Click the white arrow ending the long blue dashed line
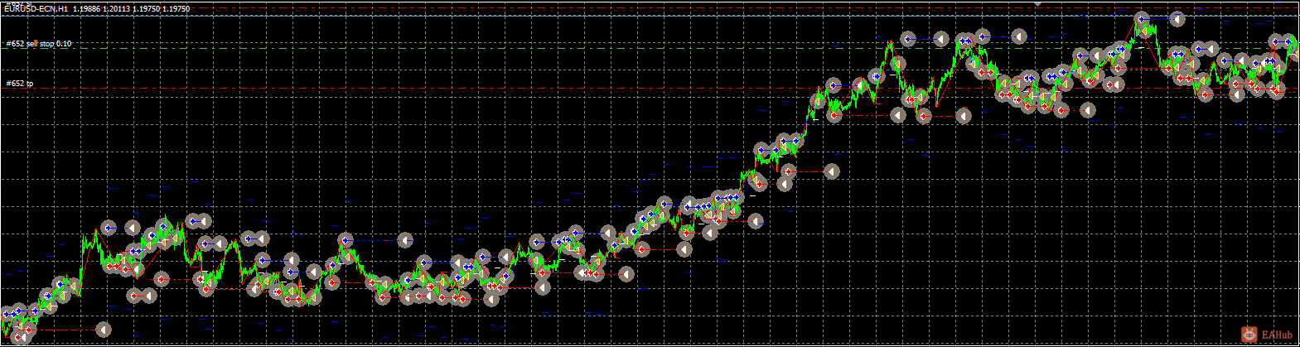The image size is (1300, 347). (404, 240)
